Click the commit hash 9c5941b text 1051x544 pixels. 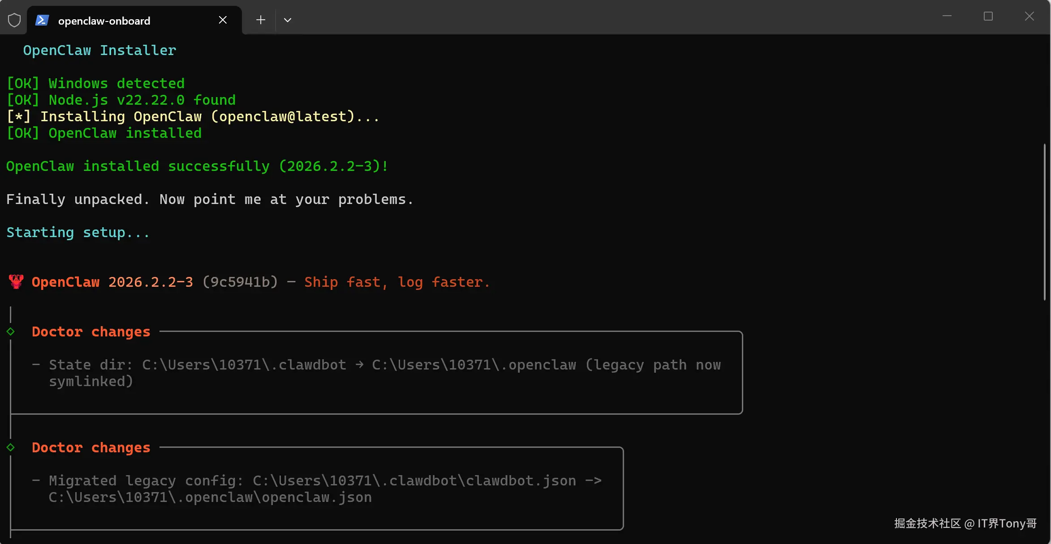[x=240, y=282]
